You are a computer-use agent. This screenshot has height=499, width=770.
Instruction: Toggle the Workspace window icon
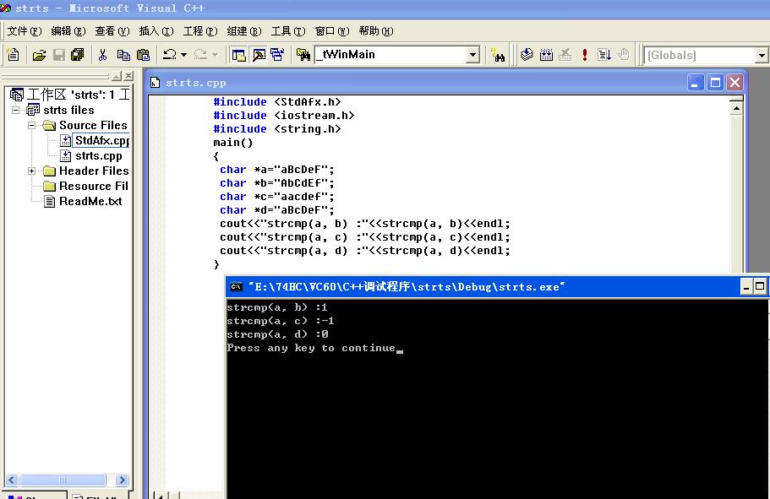(x=239, y=55)
